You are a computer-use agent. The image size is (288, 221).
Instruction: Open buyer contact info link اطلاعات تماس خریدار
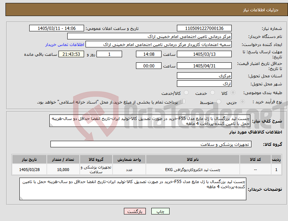(65, 44)
